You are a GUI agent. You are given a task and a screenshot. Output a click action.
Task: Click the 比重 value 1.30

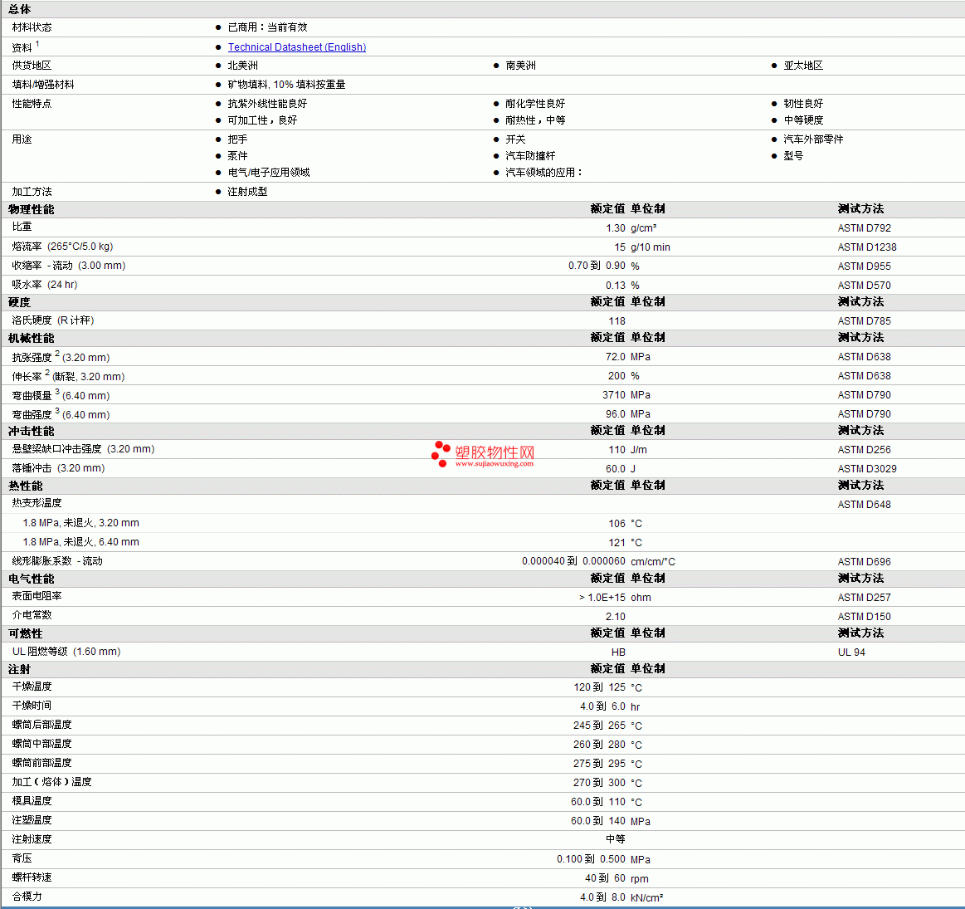click(616, 227)
